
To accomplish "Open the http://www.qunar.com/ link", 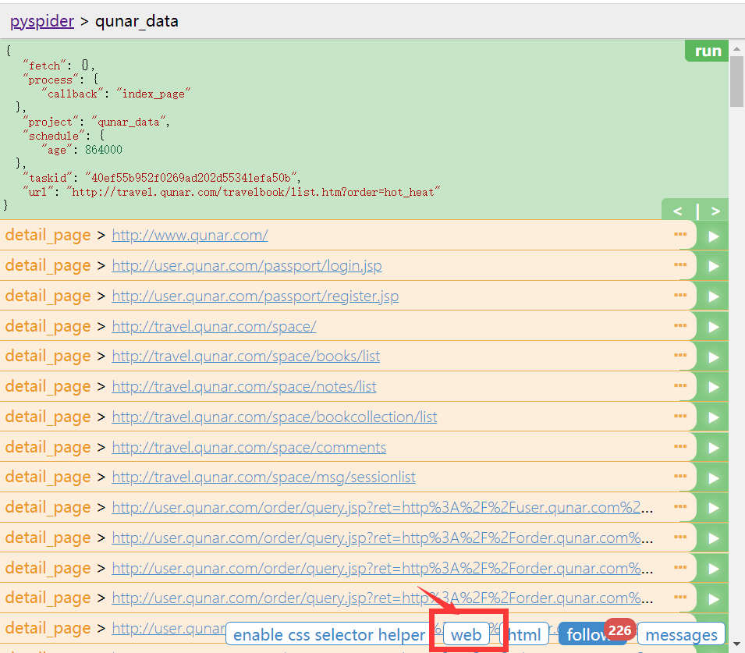I will click(190, 236).
